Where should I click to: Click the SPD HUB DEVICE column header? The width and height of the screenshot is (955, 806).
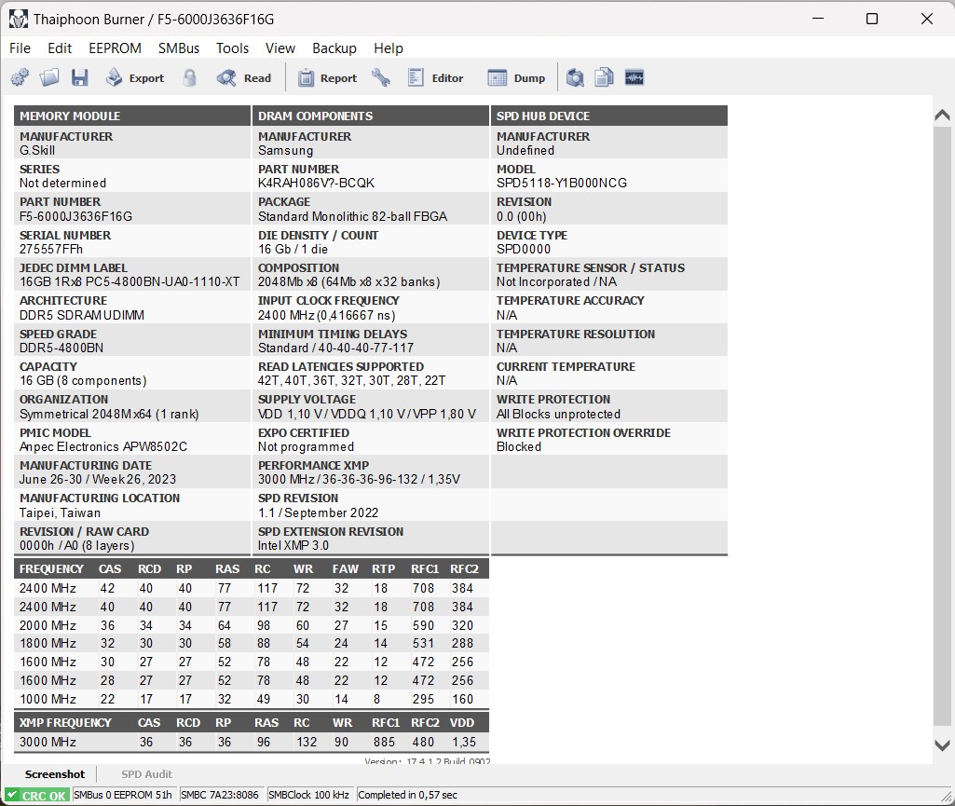point(609,116)
